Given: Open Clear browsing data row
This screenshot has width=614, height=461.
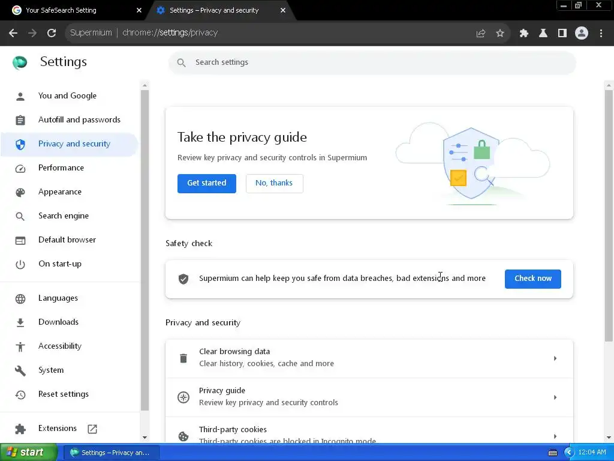Looking at the screenshot, I should [369, 358].
